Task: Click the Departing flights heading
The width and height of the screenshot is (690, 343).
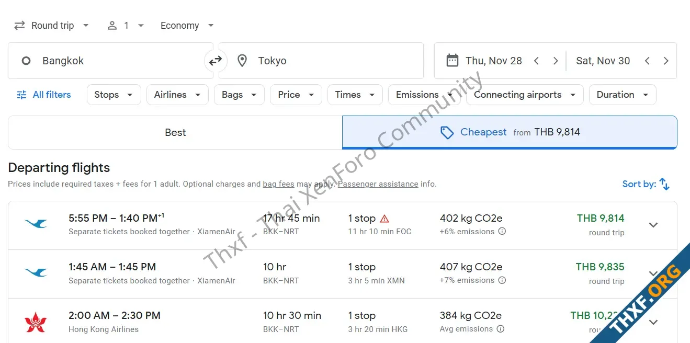Action: coord(59,168)
